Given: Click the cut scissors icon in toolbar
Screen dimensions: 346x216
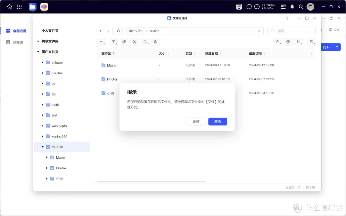Looking at the screenshot, I should pos(135,42).
